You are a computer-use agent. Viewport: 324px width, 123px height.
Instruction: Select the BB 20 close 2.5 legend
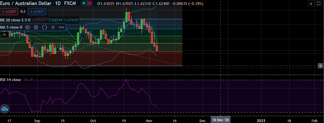point(15,20)
